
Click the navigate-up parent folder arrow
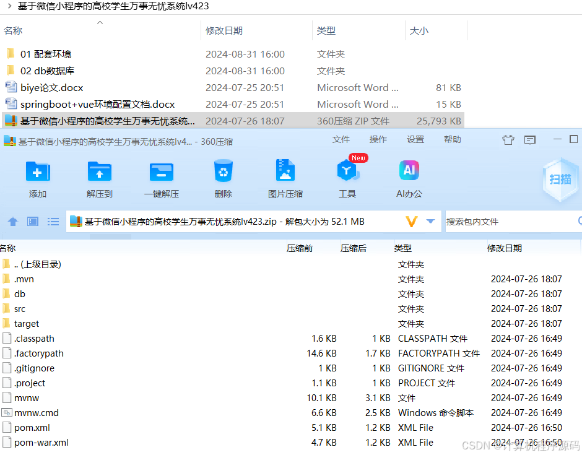(12, 221)
